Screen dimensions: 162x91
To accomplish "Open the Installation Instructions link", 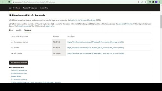I will (19, 73).
